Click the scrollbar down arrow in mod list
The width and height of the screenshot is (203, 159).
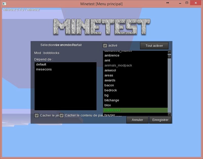click(169, 114)
